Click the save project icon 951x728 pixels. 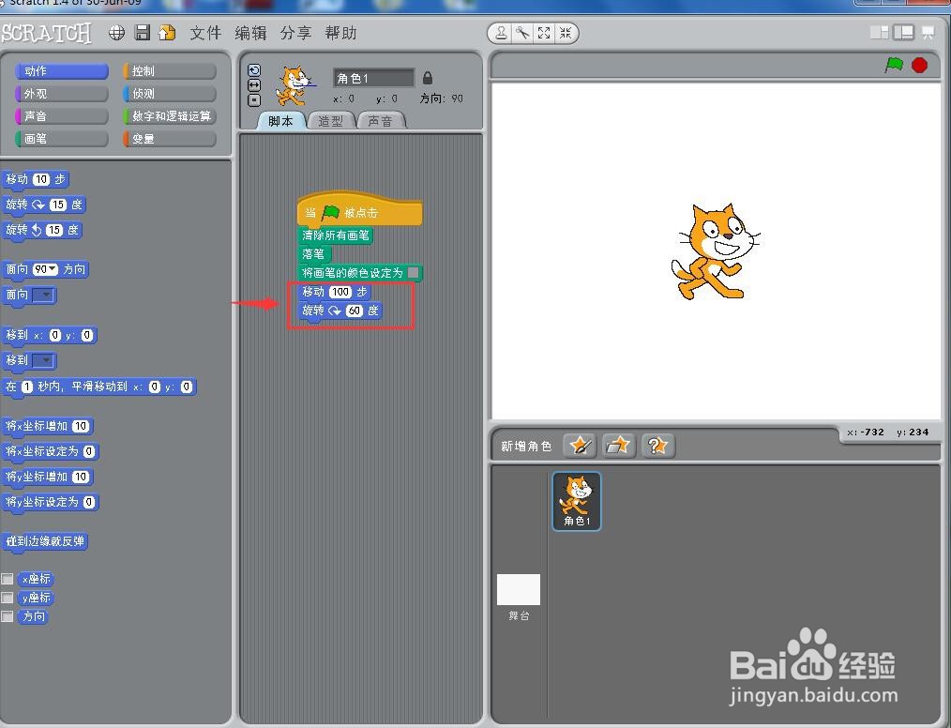coord(142,32)
